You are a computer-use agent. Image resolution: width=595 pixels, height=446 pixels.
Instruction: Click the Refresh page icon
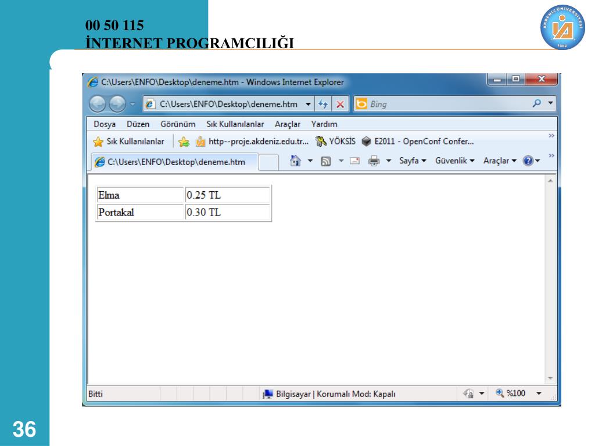click(x=323, y=104)
